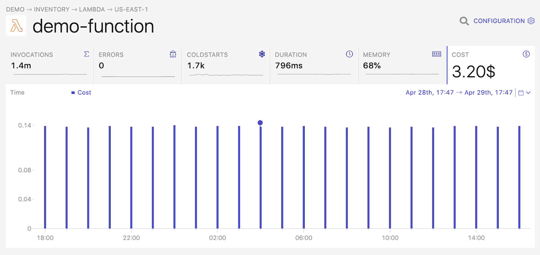
Task: Click the sigma icon in Invocations
Action: pos(86,54)
